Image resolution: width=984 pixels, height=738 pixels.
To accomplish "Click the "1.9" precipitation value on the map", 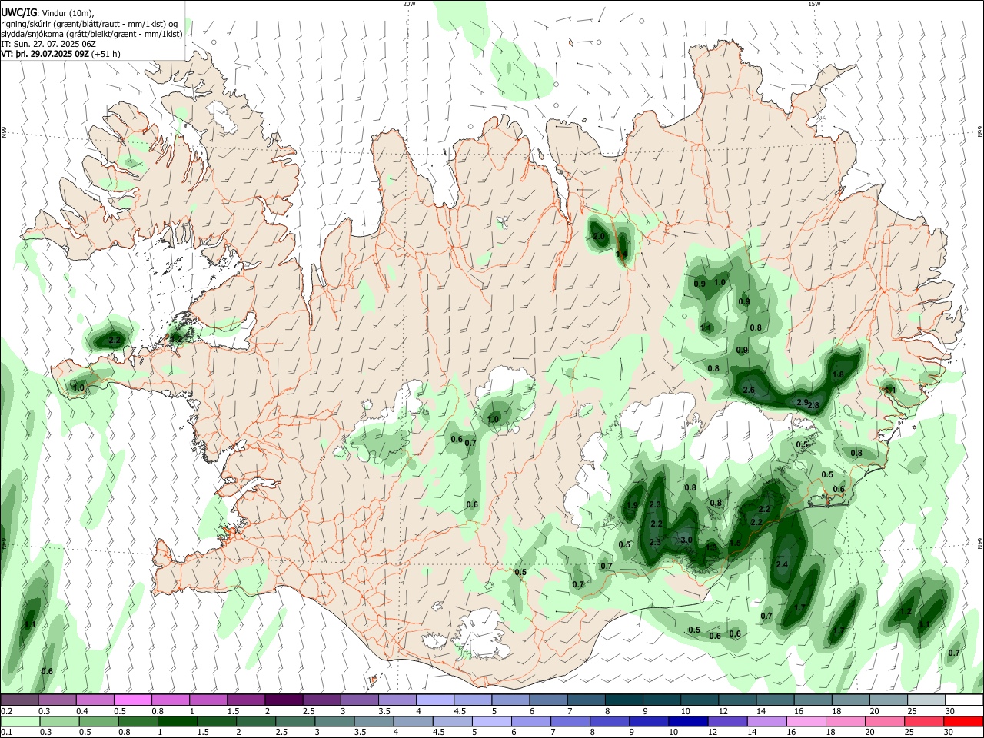I will coord(633,505).
